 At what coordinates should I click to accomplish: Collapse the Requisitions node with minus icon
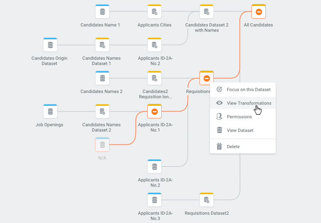click(x=207, y=78)
